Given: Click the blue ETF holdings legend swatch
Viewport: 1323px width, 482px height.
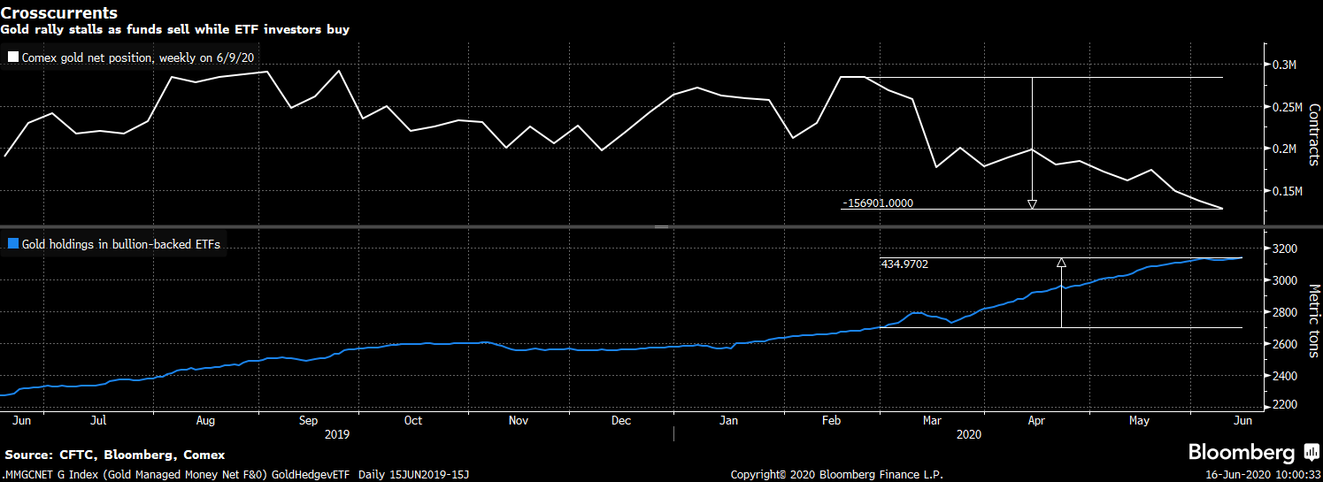Looking at the screenshot, I should pos(12,244).
